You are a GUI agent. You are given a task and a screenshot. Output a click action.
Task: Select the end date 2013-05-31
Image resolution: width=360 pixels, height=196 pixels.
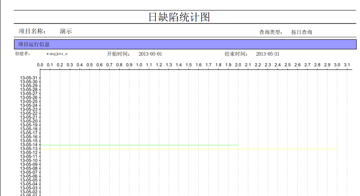tap(268, 54)
